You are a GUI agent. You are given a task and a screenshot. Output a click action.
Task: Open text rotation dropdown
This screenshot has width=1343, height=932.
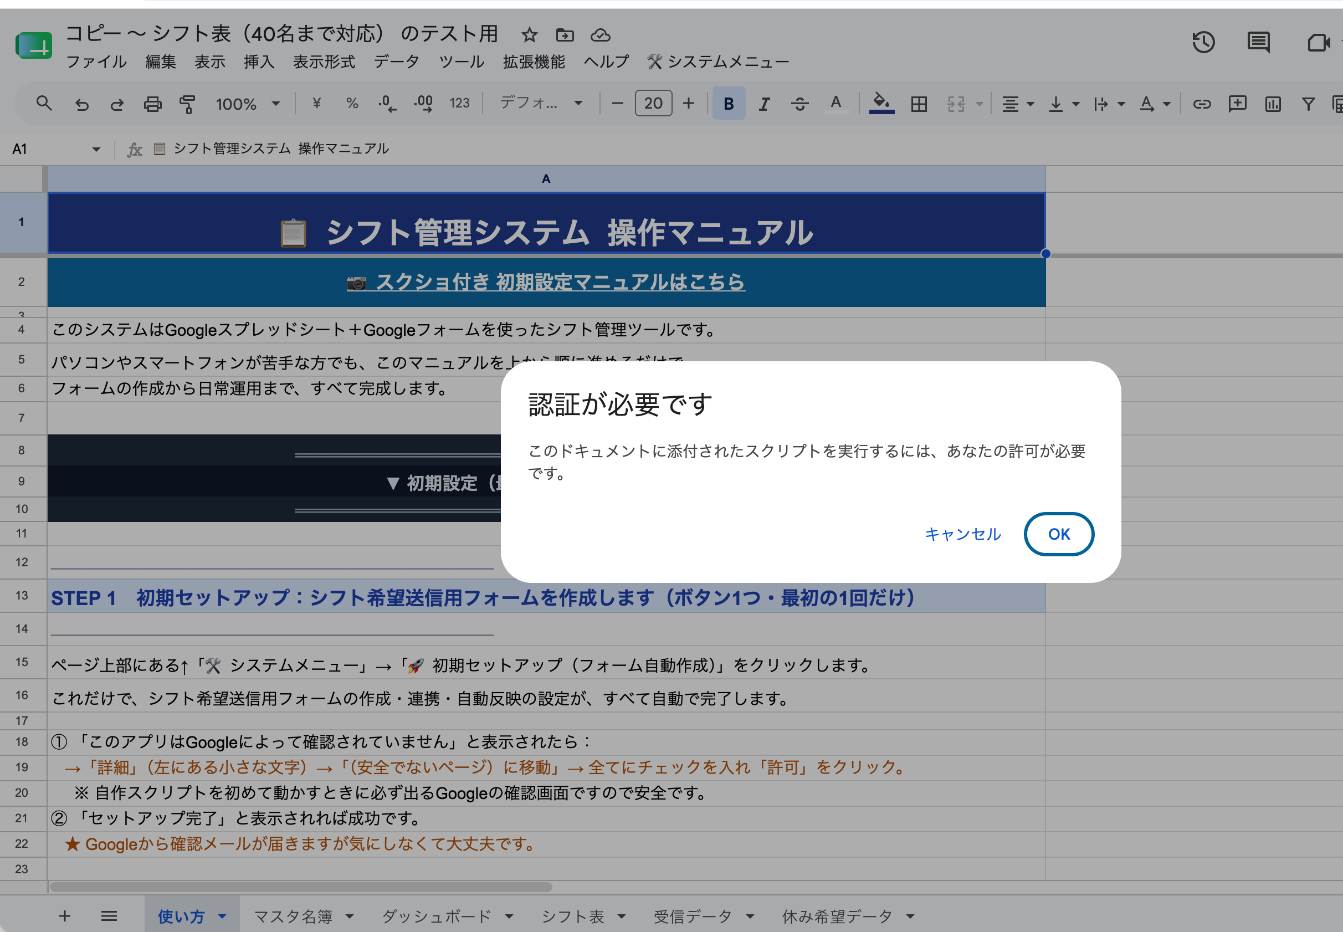[1155, 104]
